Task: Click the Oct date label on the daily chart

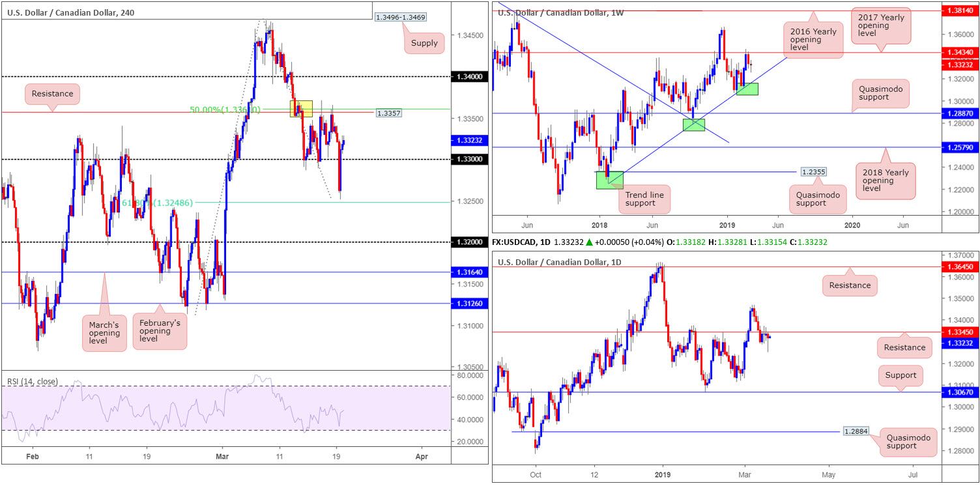Action: (x=536, y=476)
